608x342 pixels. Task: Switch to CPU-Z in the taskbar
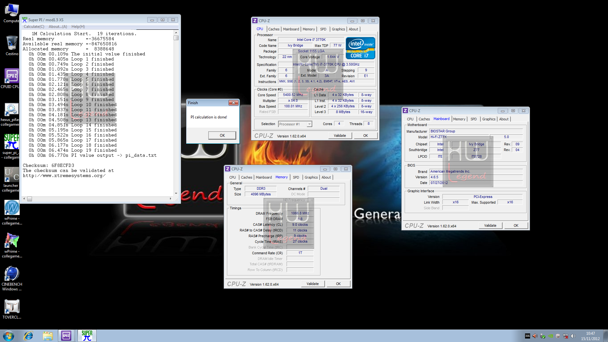click(66, 336)
